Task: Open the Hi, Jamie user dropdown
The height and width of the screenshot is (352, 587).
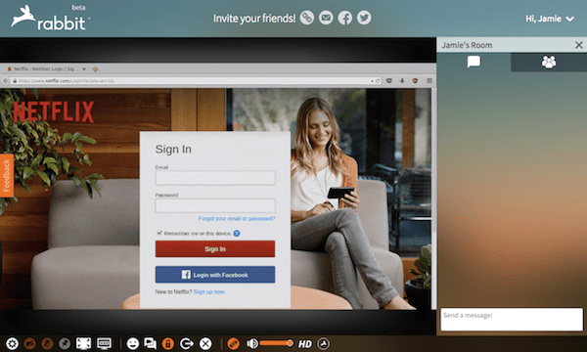Action: pyautogui.click(x=550, y=19)
